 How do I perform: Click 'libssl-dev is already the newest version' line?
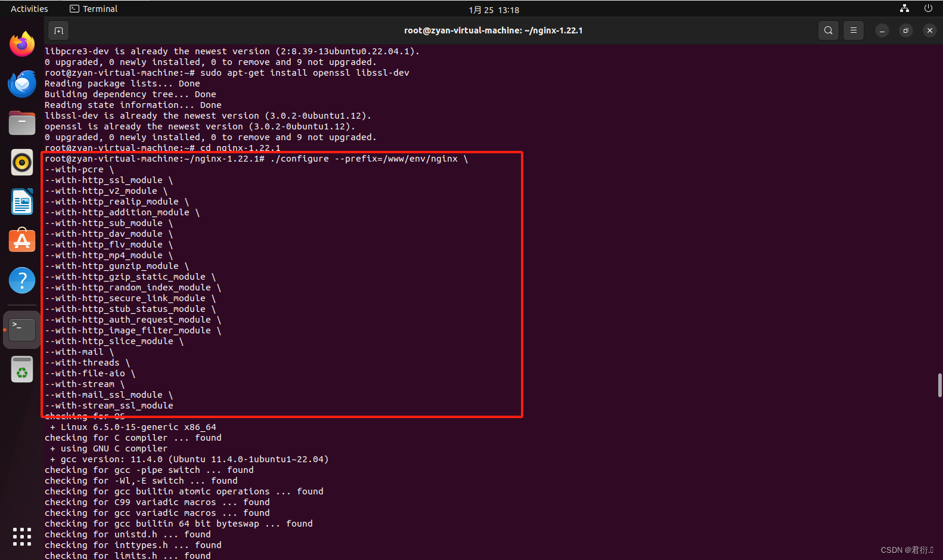pos(208,116)
